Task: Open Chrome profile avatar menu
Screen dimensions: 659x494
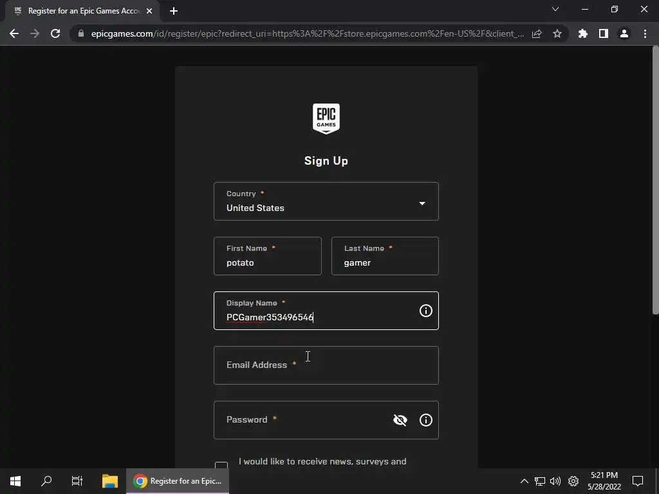Action: point(624,33)
